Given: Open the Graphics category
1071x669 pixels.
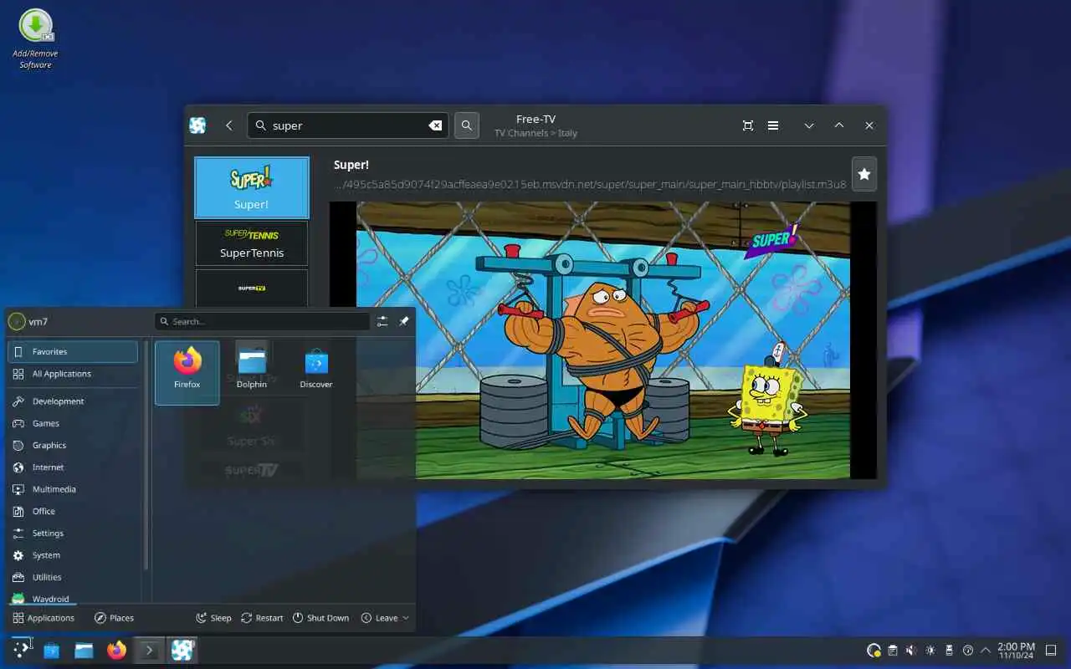Looking at the screenshot, I should point(73,445).
